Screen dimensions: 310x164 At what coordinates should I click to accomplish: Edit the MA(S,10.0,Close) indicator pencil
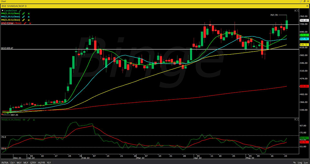pos(24,13)
